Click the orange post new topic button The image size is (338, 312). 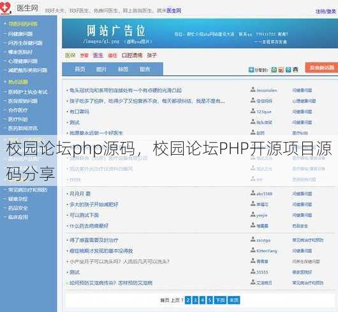click(321, 67)
